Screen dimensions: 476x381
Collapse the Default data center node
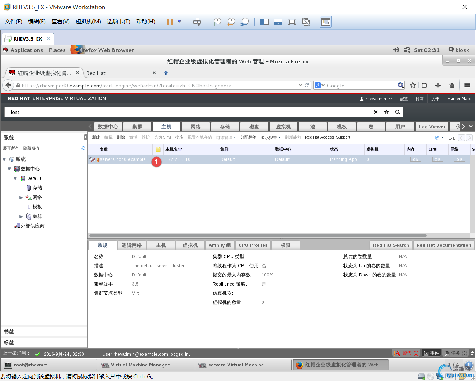pyautogui.click(x=15, y=178)
